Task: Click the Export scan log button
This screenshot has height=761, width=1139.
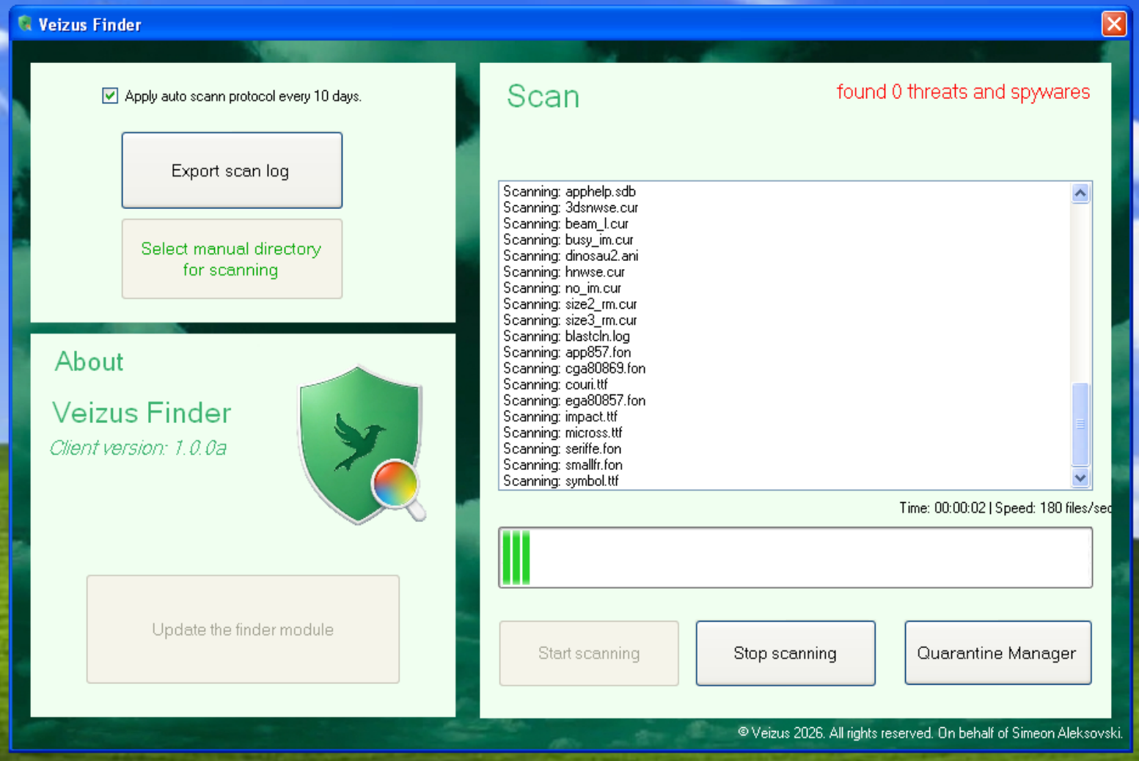Action: coord(232,170)
